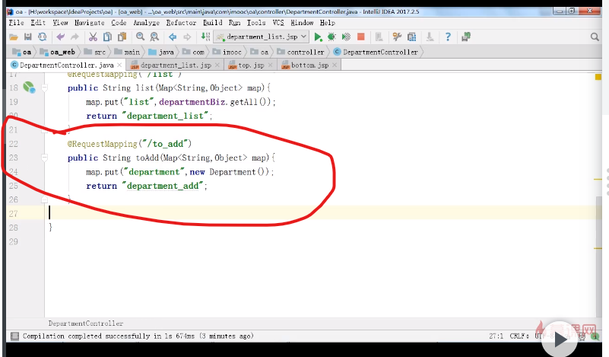
Task: Stop the process with the red square
Action: (361, 37)
